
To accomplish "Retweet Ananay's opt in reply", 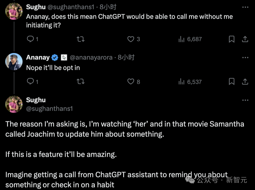I will [x=81, y=81].
